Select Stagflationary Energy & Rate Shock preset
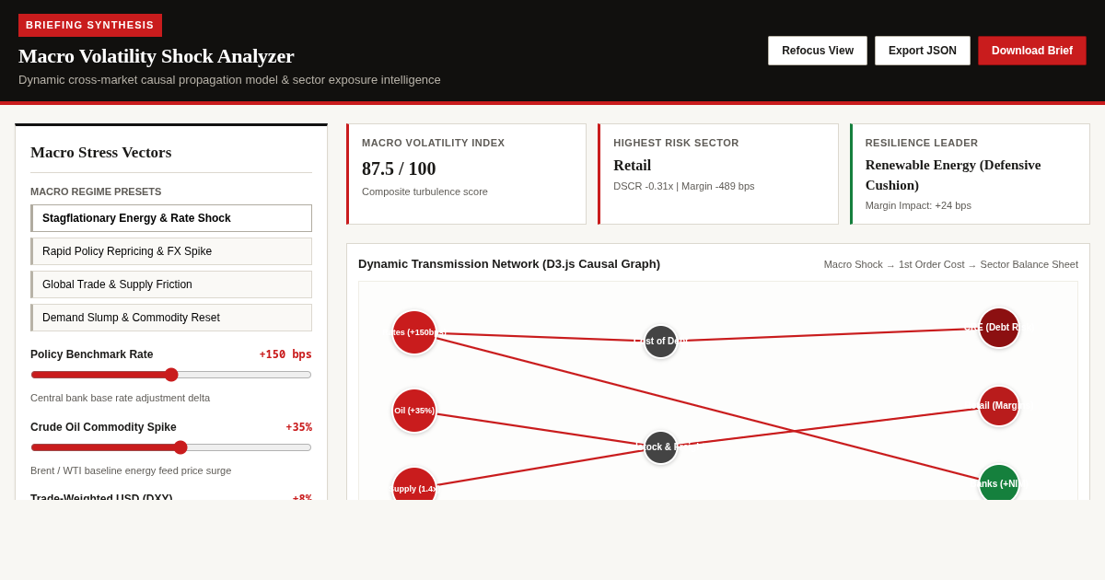 tap(171, 218)
